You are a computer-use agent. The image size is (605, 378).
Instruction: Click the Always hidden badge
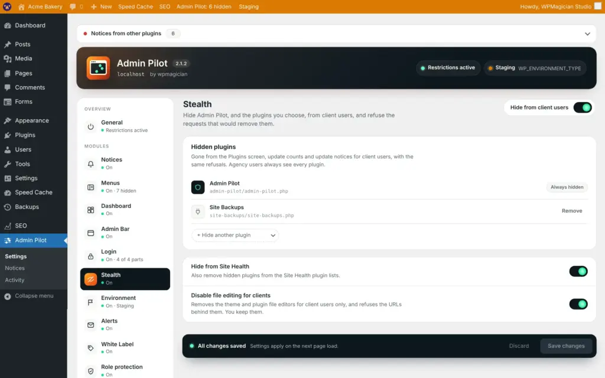pyautogui.click(x=567, y=187)
